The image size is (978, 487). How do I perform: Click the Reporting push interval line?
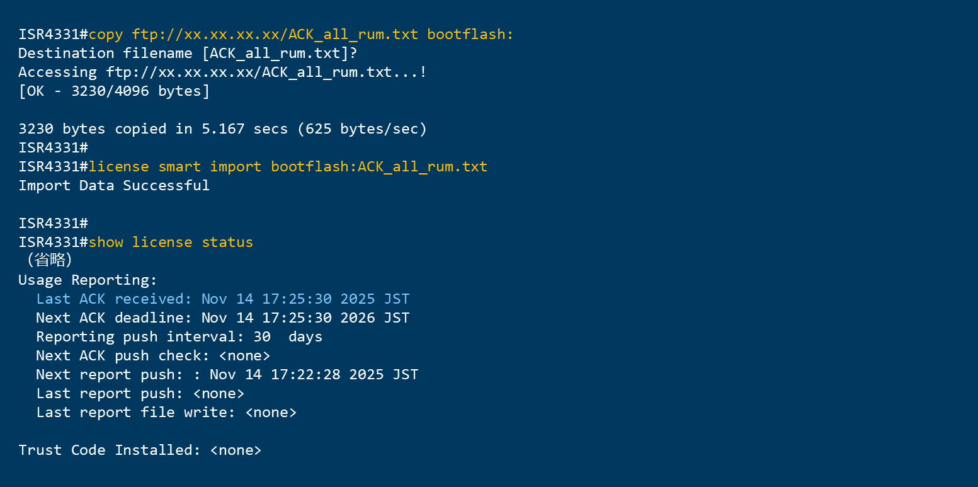tap(179, 336)
